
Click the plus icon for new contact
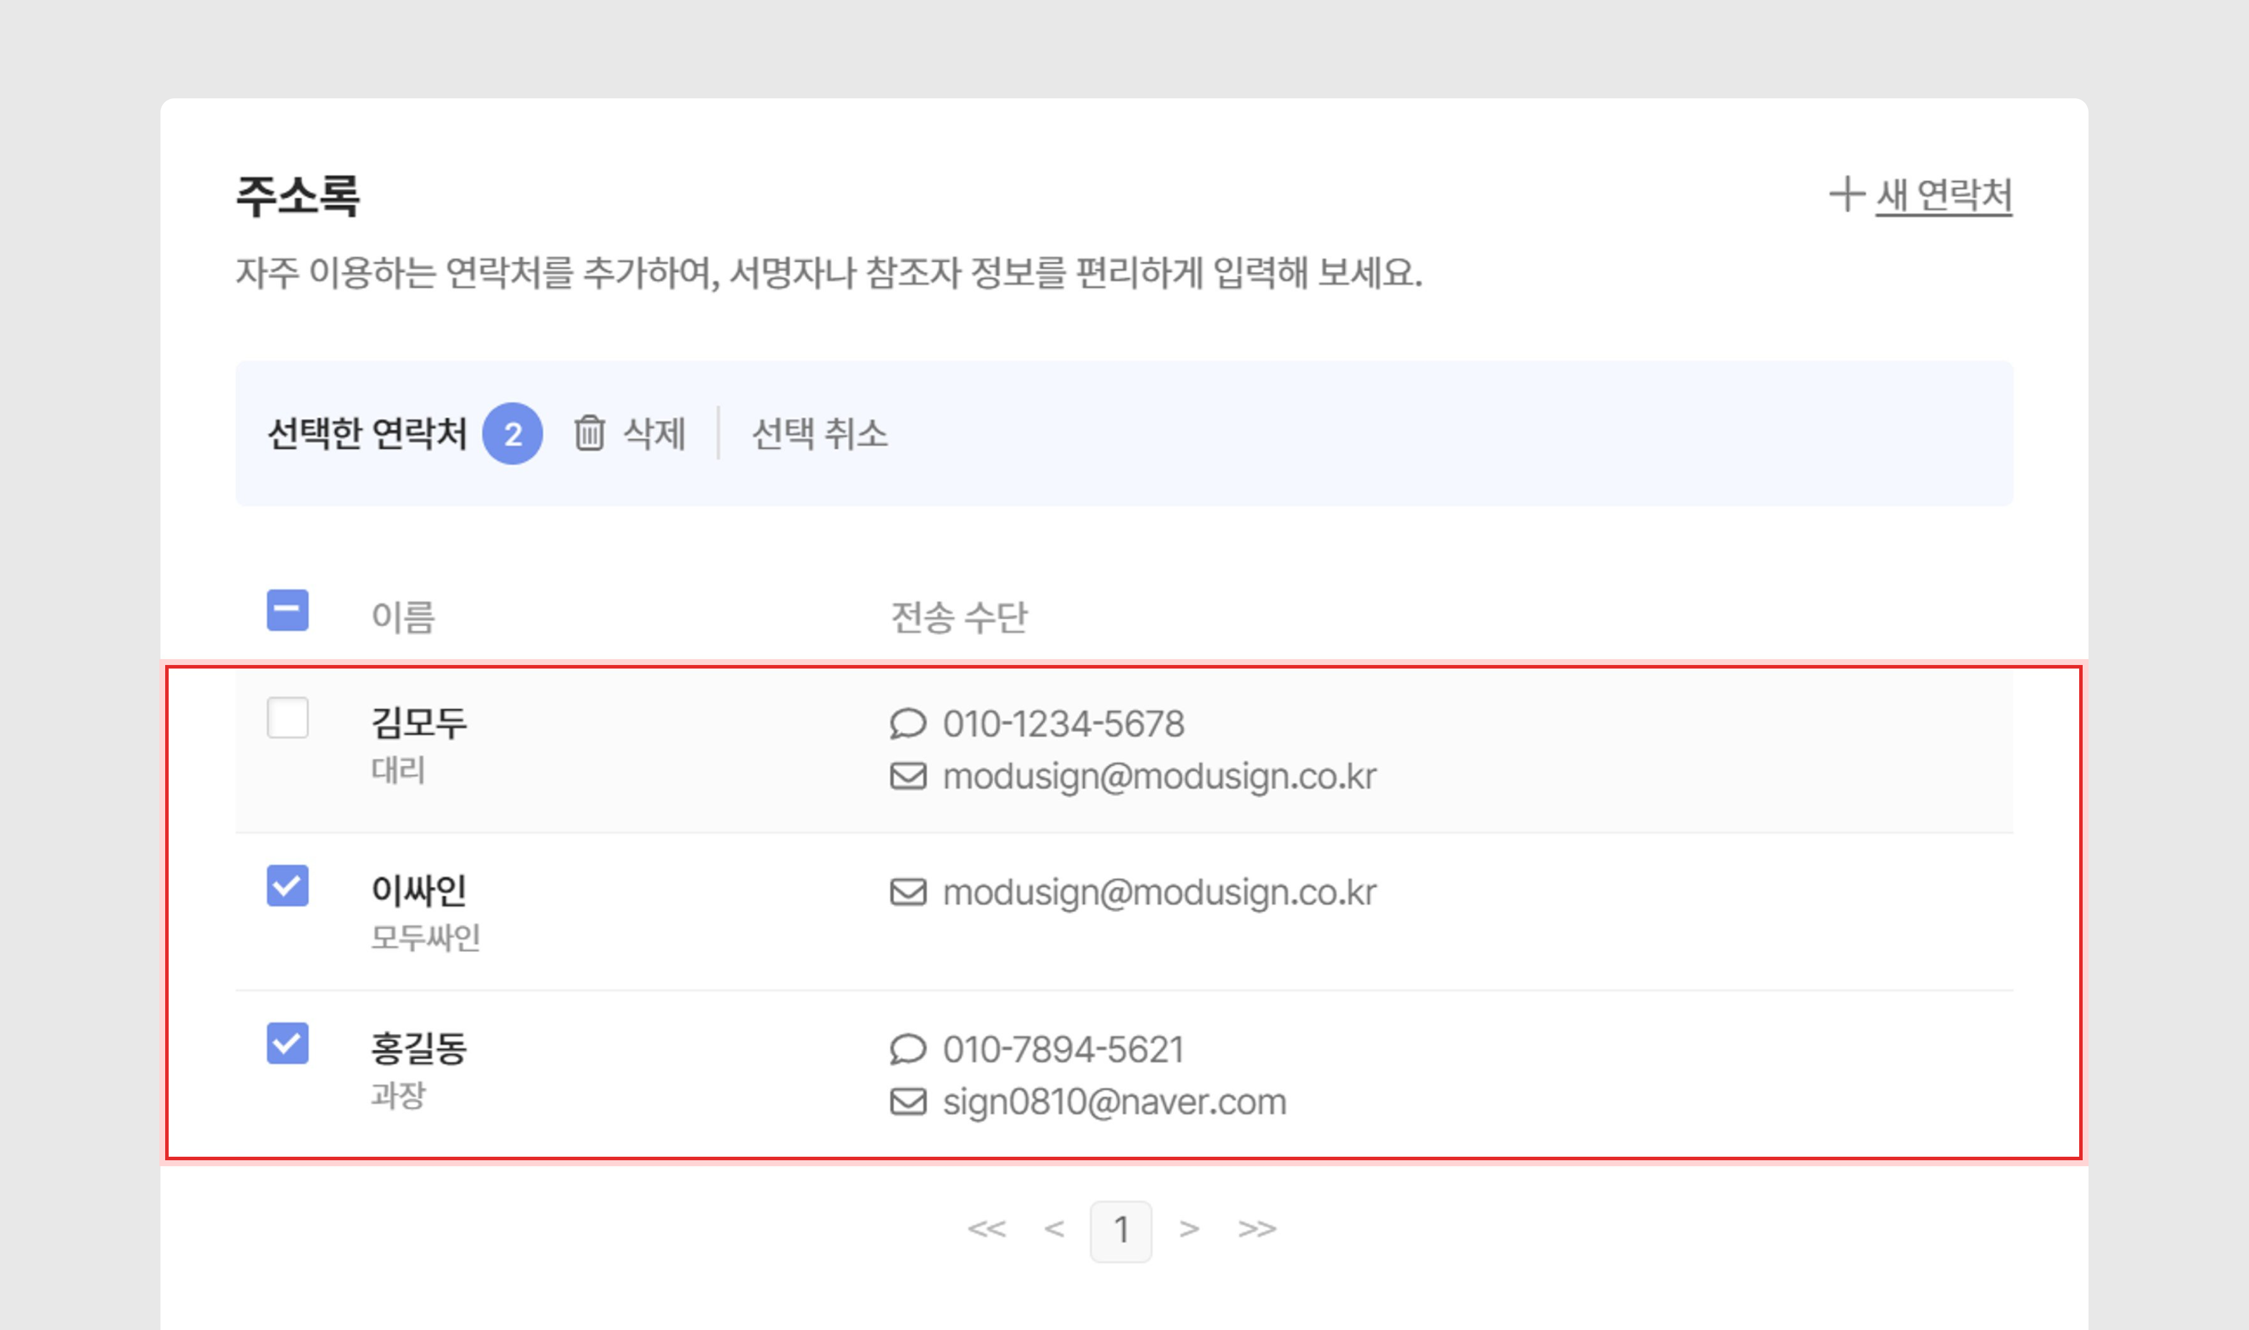(x=1847, y=194)
